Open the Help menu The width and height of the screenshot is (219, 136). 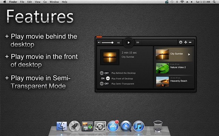pyautogui.click(x=65, y=2)
